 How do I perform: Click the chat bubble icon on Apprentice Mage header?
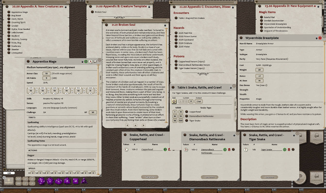coord(95,62)
